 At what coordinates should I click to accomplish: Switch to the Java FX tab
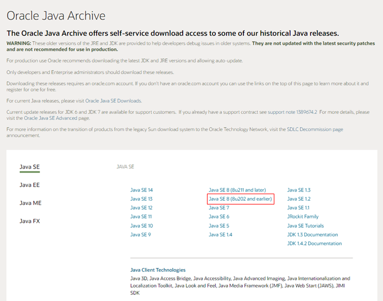point(29,221)
